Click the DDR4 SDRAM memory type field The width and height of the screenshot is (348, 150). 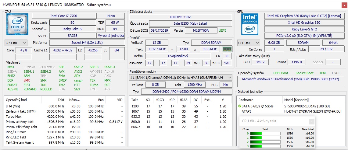[212, 43]
